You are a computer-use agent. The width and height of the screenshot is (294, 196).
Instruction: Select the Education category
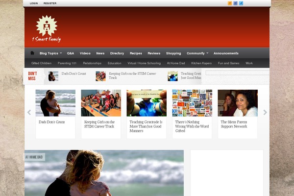coord(114,63)
